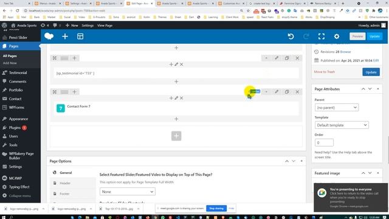Screen dimensions: 389x219
Task: Open WPBakery Page Builder sidebar menu
Action: click(20, 156)
